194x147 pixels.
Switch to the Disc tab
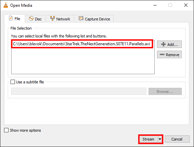35,19
